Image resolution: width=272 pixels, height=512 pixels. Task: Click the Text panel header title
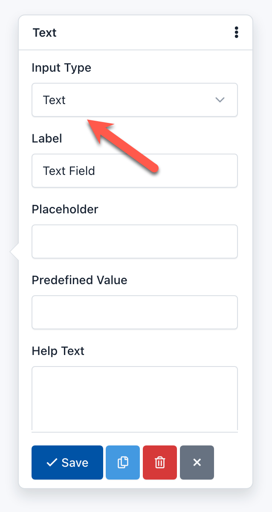pyautogui.click(x=44, y=32)
